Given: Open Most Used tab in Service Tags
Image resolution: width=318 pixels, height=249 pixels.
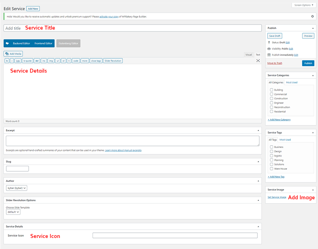Looking at the screenshot, I should click(285, 140).
